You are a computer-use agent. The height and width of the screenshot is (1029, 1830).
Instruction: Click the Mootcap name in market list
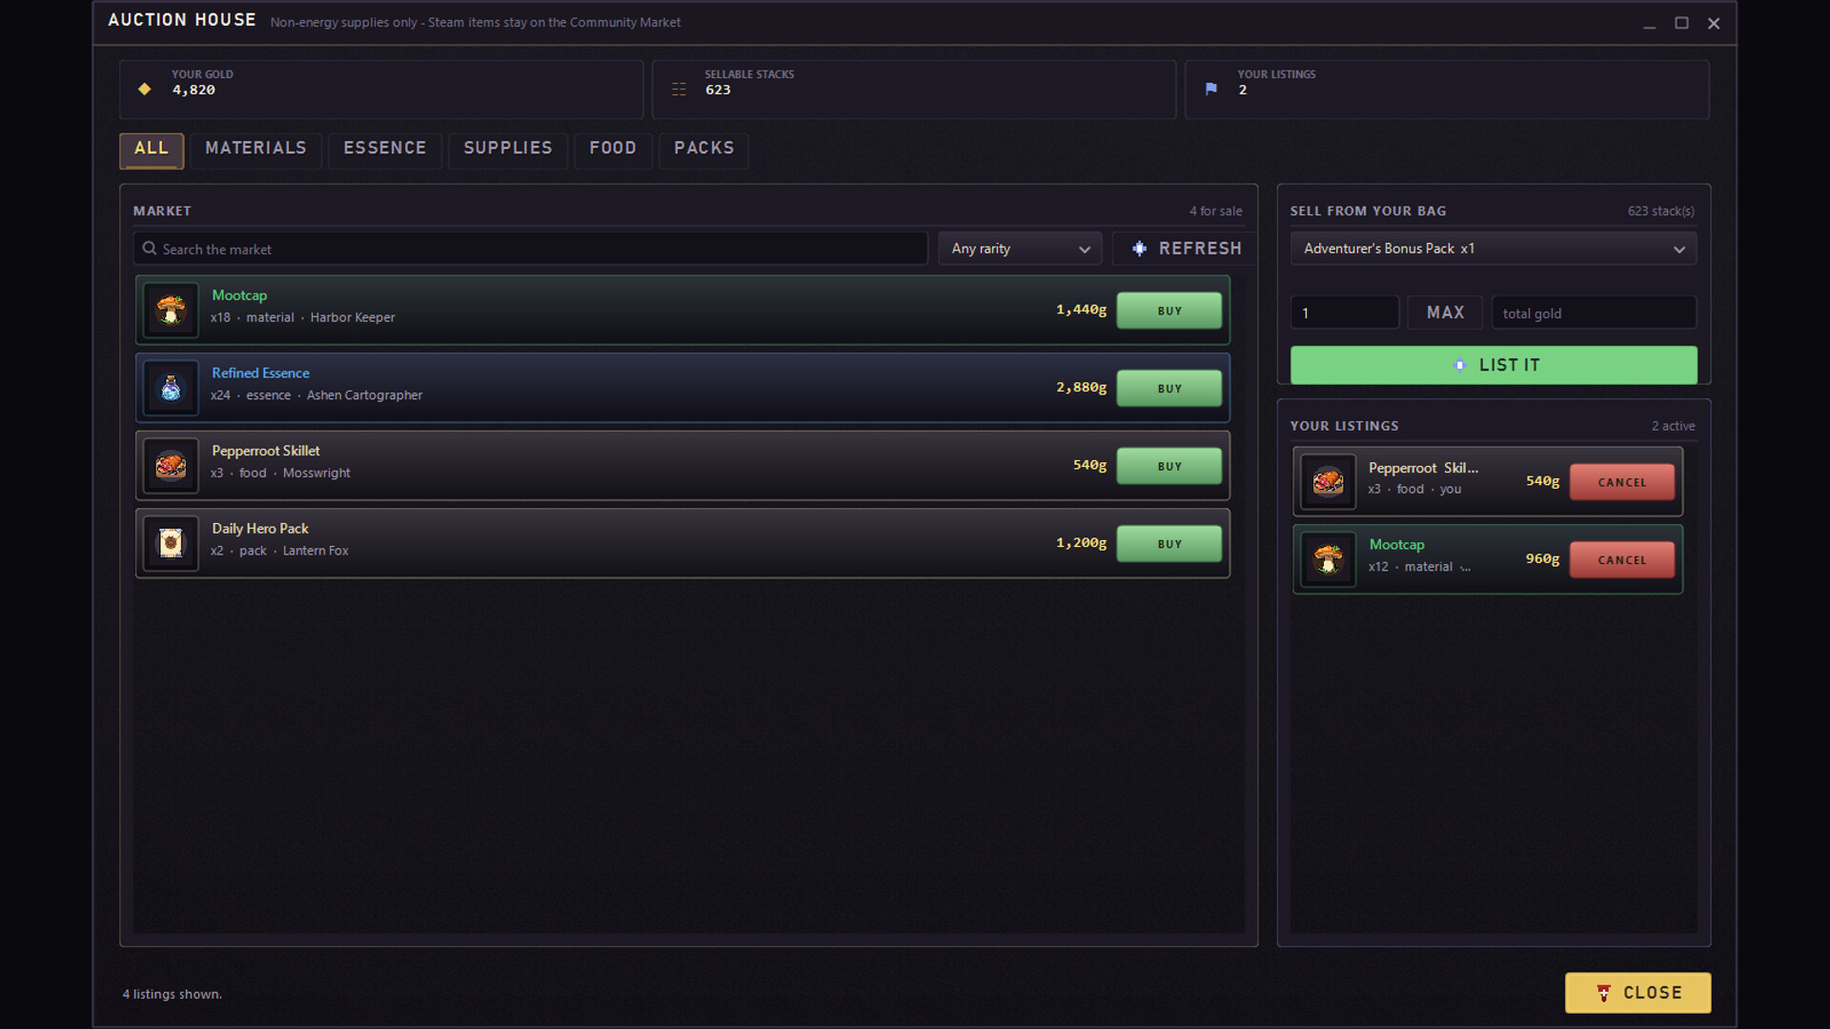pyautogui.click(x=239, y=295)
